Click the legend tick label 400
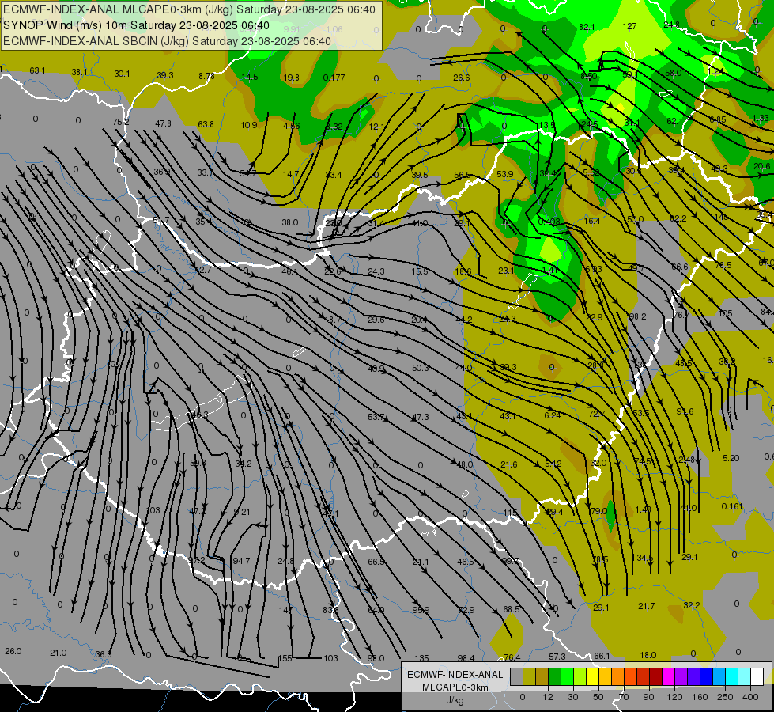This screenshot has width=774, height=712. click(x=750, y=697)
